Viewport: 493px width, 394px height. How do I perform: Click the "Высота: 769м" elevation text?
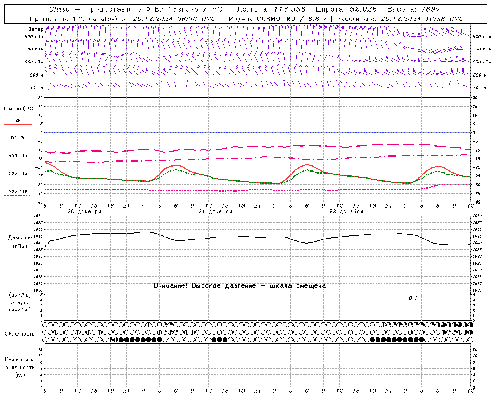tap(413, 9)
